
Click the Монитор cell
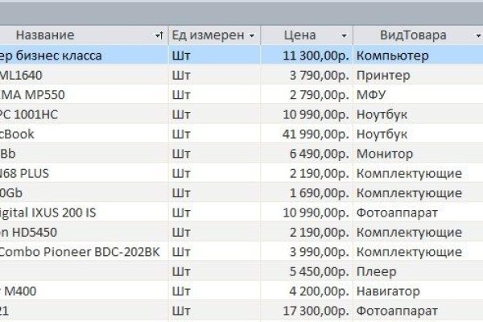coord(385,153)
